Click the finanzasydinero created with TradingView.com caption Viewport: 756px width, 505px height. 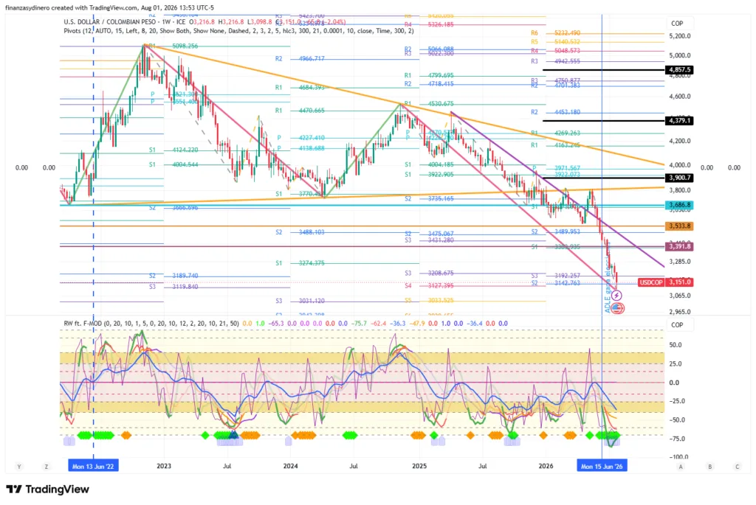109,7
